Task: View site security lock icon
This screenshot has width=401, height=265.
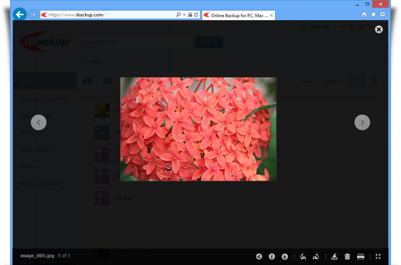Action: pyautogui.click(x=190, y=14)
